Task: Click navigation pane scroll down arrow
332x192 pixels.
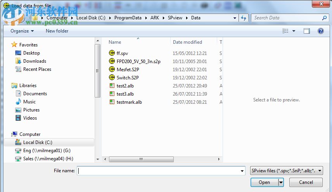Action: (x=98, y=159)
